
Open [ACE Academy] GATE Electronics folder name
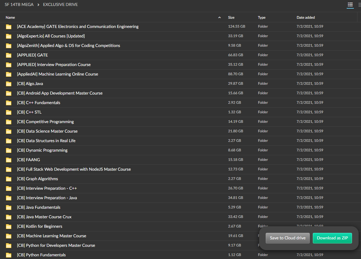pyautogui.click(x=78, y=26)
